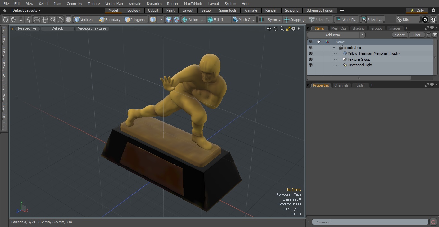The width and height of the screenshot is (439, 227).
Task: Toggle the Only star button
Action: click(x=417, y=10)
